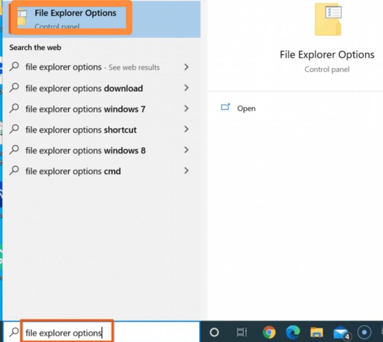
Task: Expand the chevron beside 'options download'
Action: [x=187, y=88]
